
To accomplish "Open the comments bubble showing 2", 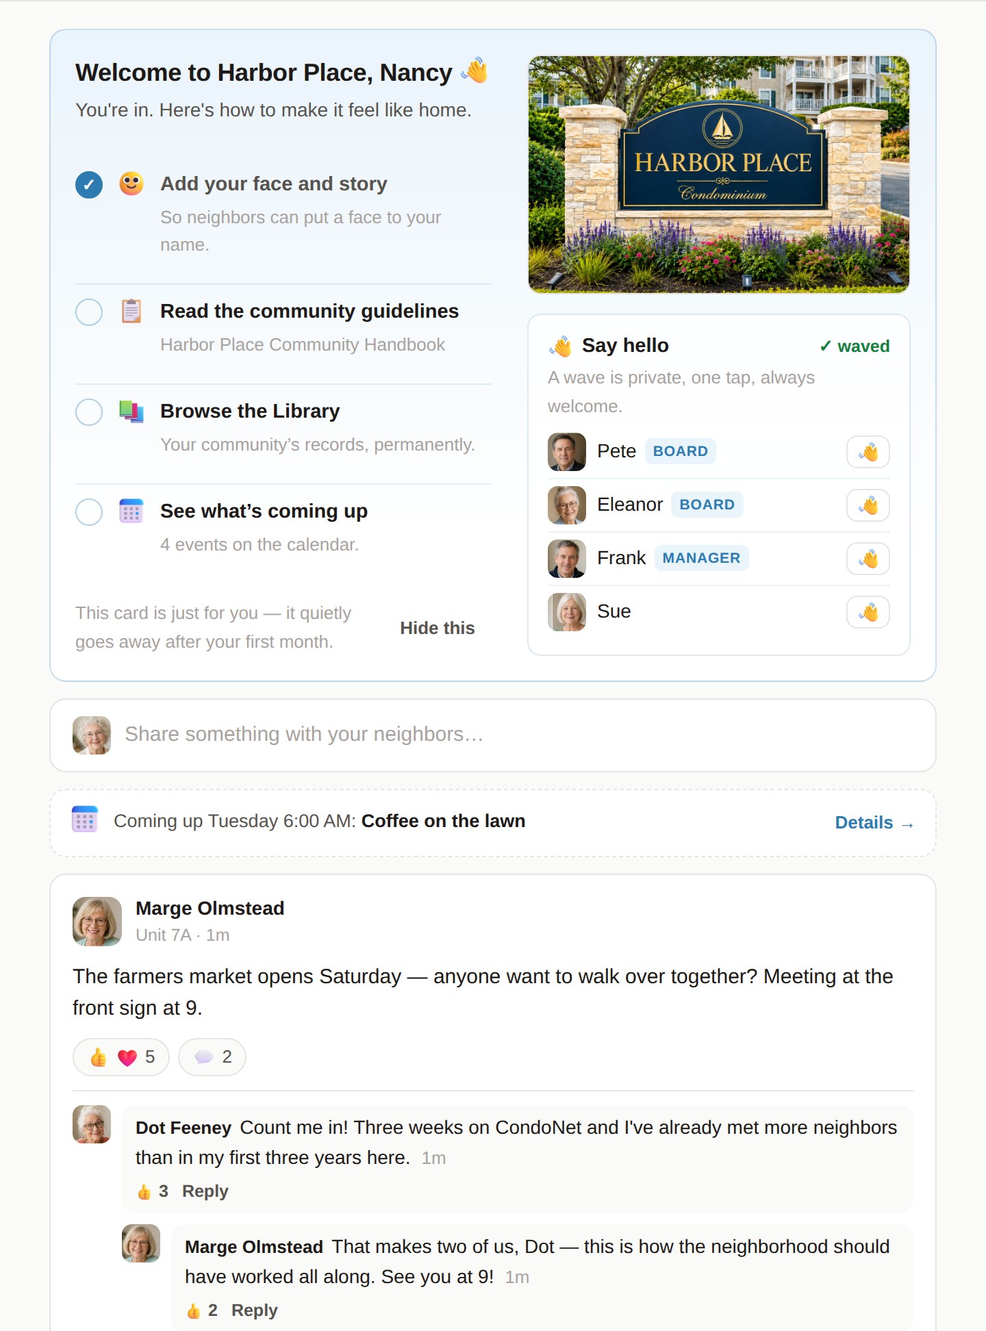I will point(212,1057).
